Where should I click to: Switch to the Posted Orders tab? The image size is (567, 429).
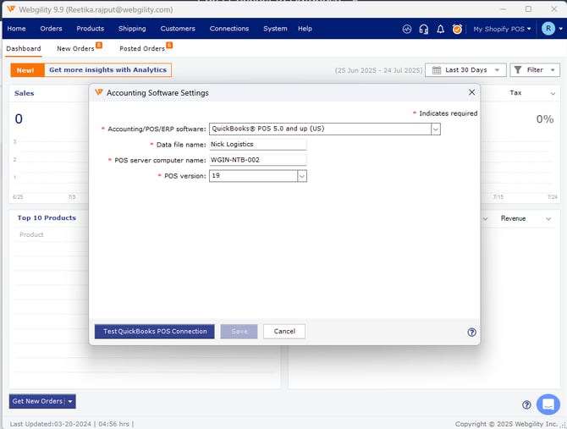coord(142,49)
